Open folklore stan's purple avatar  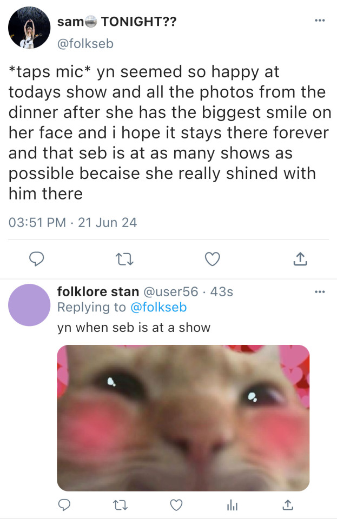tap(30, 304)
